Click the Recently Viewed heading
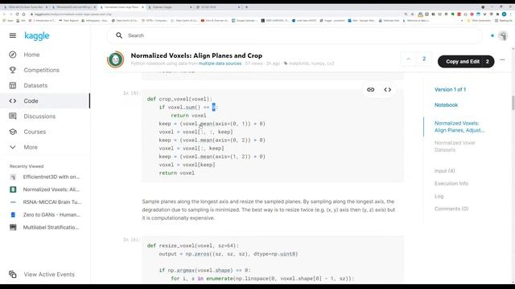Image resolution: width=515 pixels, height=289 pixels. tap(27, 166)
